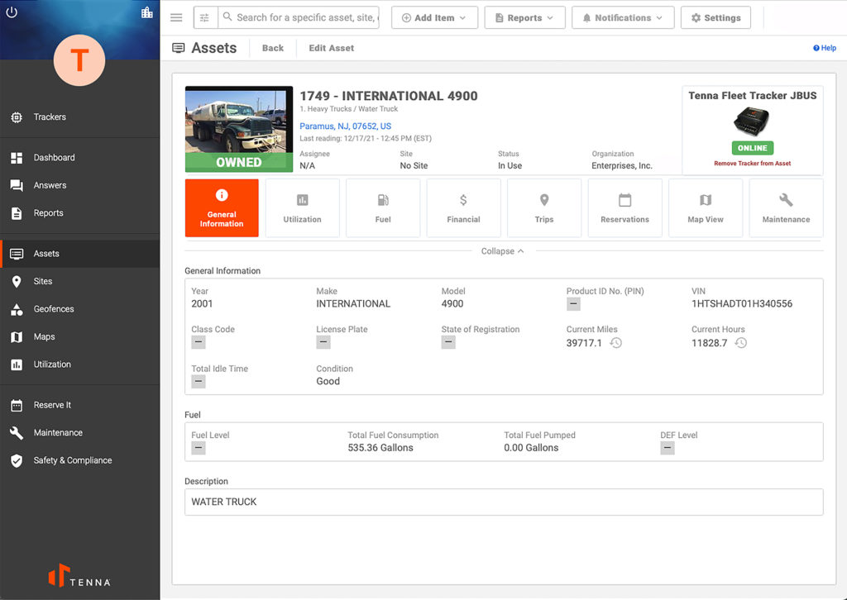Screen dimensions: 847x600
Task: Collapse the asset details section
Action: 502,251
